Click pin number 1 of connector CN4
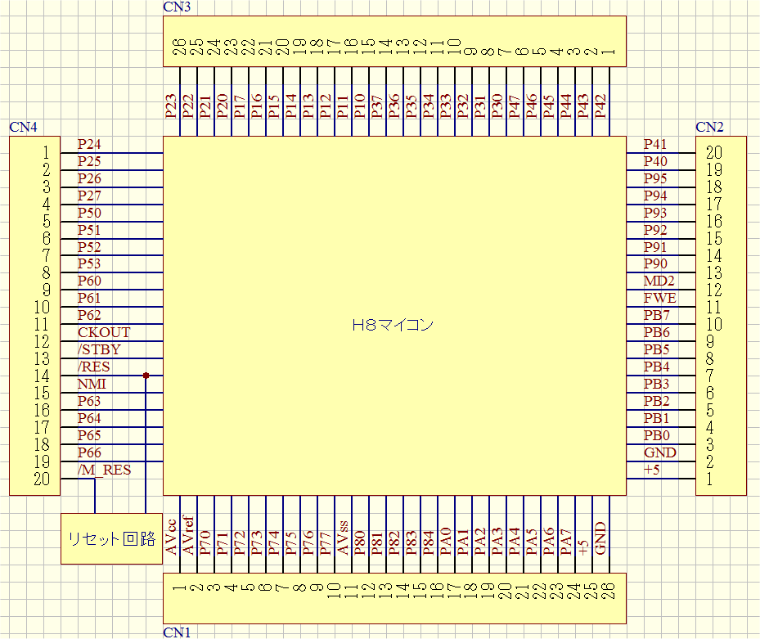 46,153
